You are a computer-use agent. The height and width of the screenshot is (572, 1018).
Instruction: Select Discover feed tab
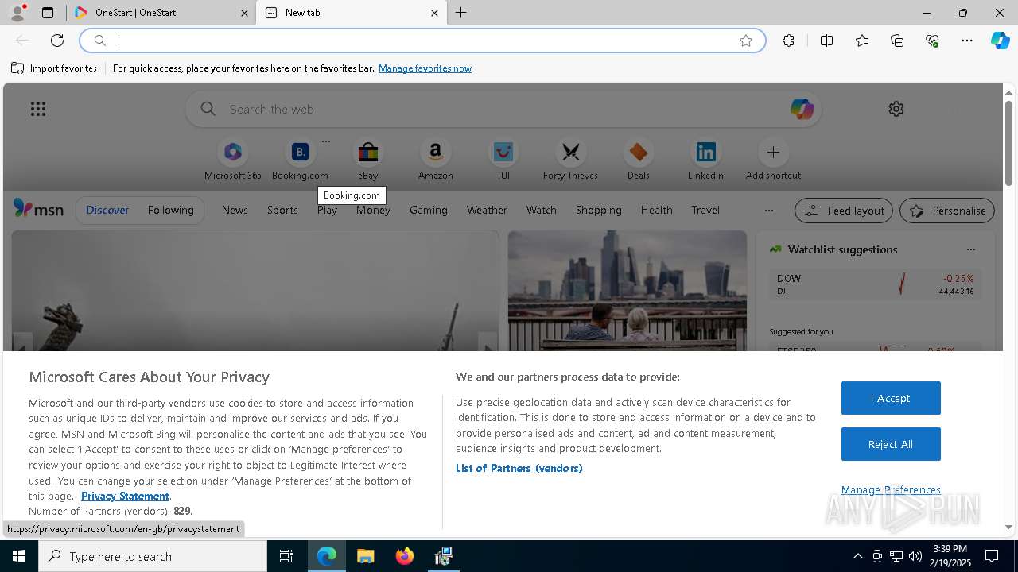[107, 210]
